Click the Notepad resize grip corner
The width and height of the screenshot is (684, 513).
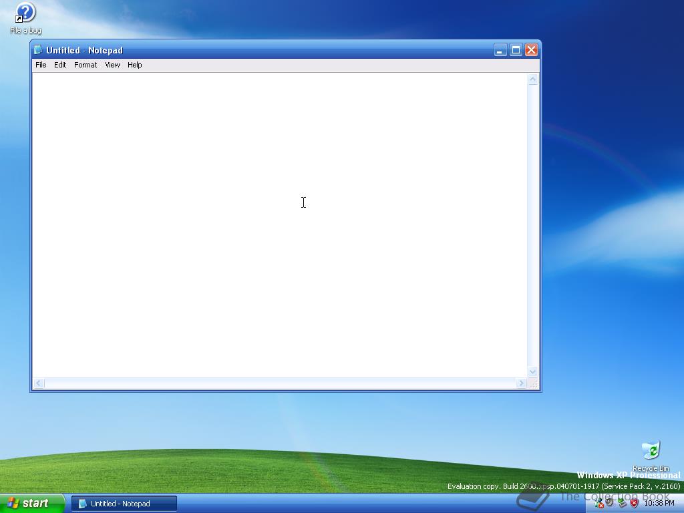pos(532,383)
